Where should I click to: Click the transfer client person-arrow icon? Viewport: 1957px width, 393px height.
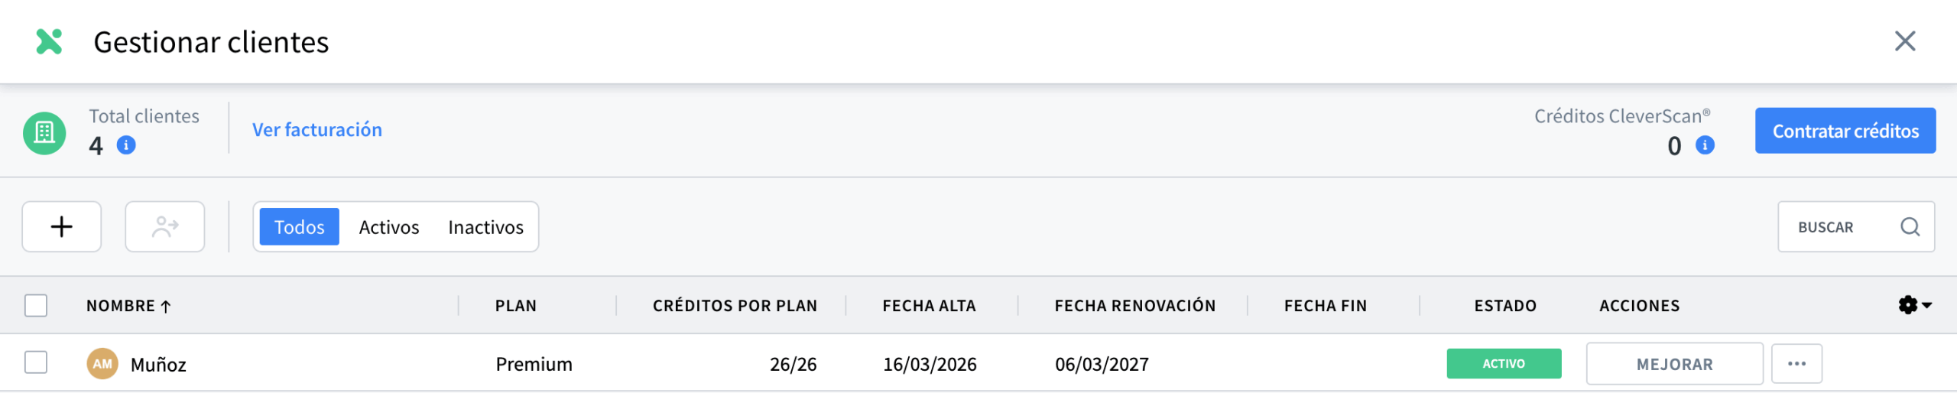click(x=165, y=226)
